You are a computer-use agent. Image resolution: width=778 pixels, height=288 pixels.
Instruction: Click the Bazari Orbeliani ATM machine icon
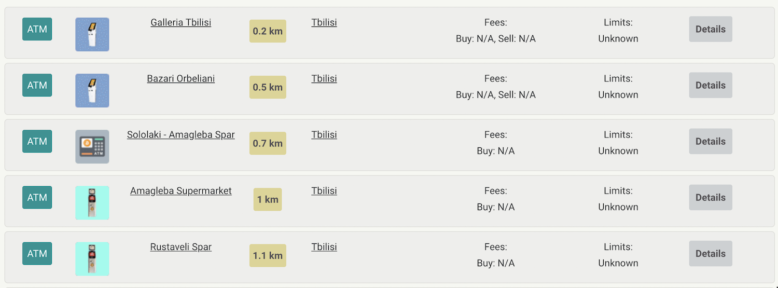pyautogui.click(x=92, y=90)
